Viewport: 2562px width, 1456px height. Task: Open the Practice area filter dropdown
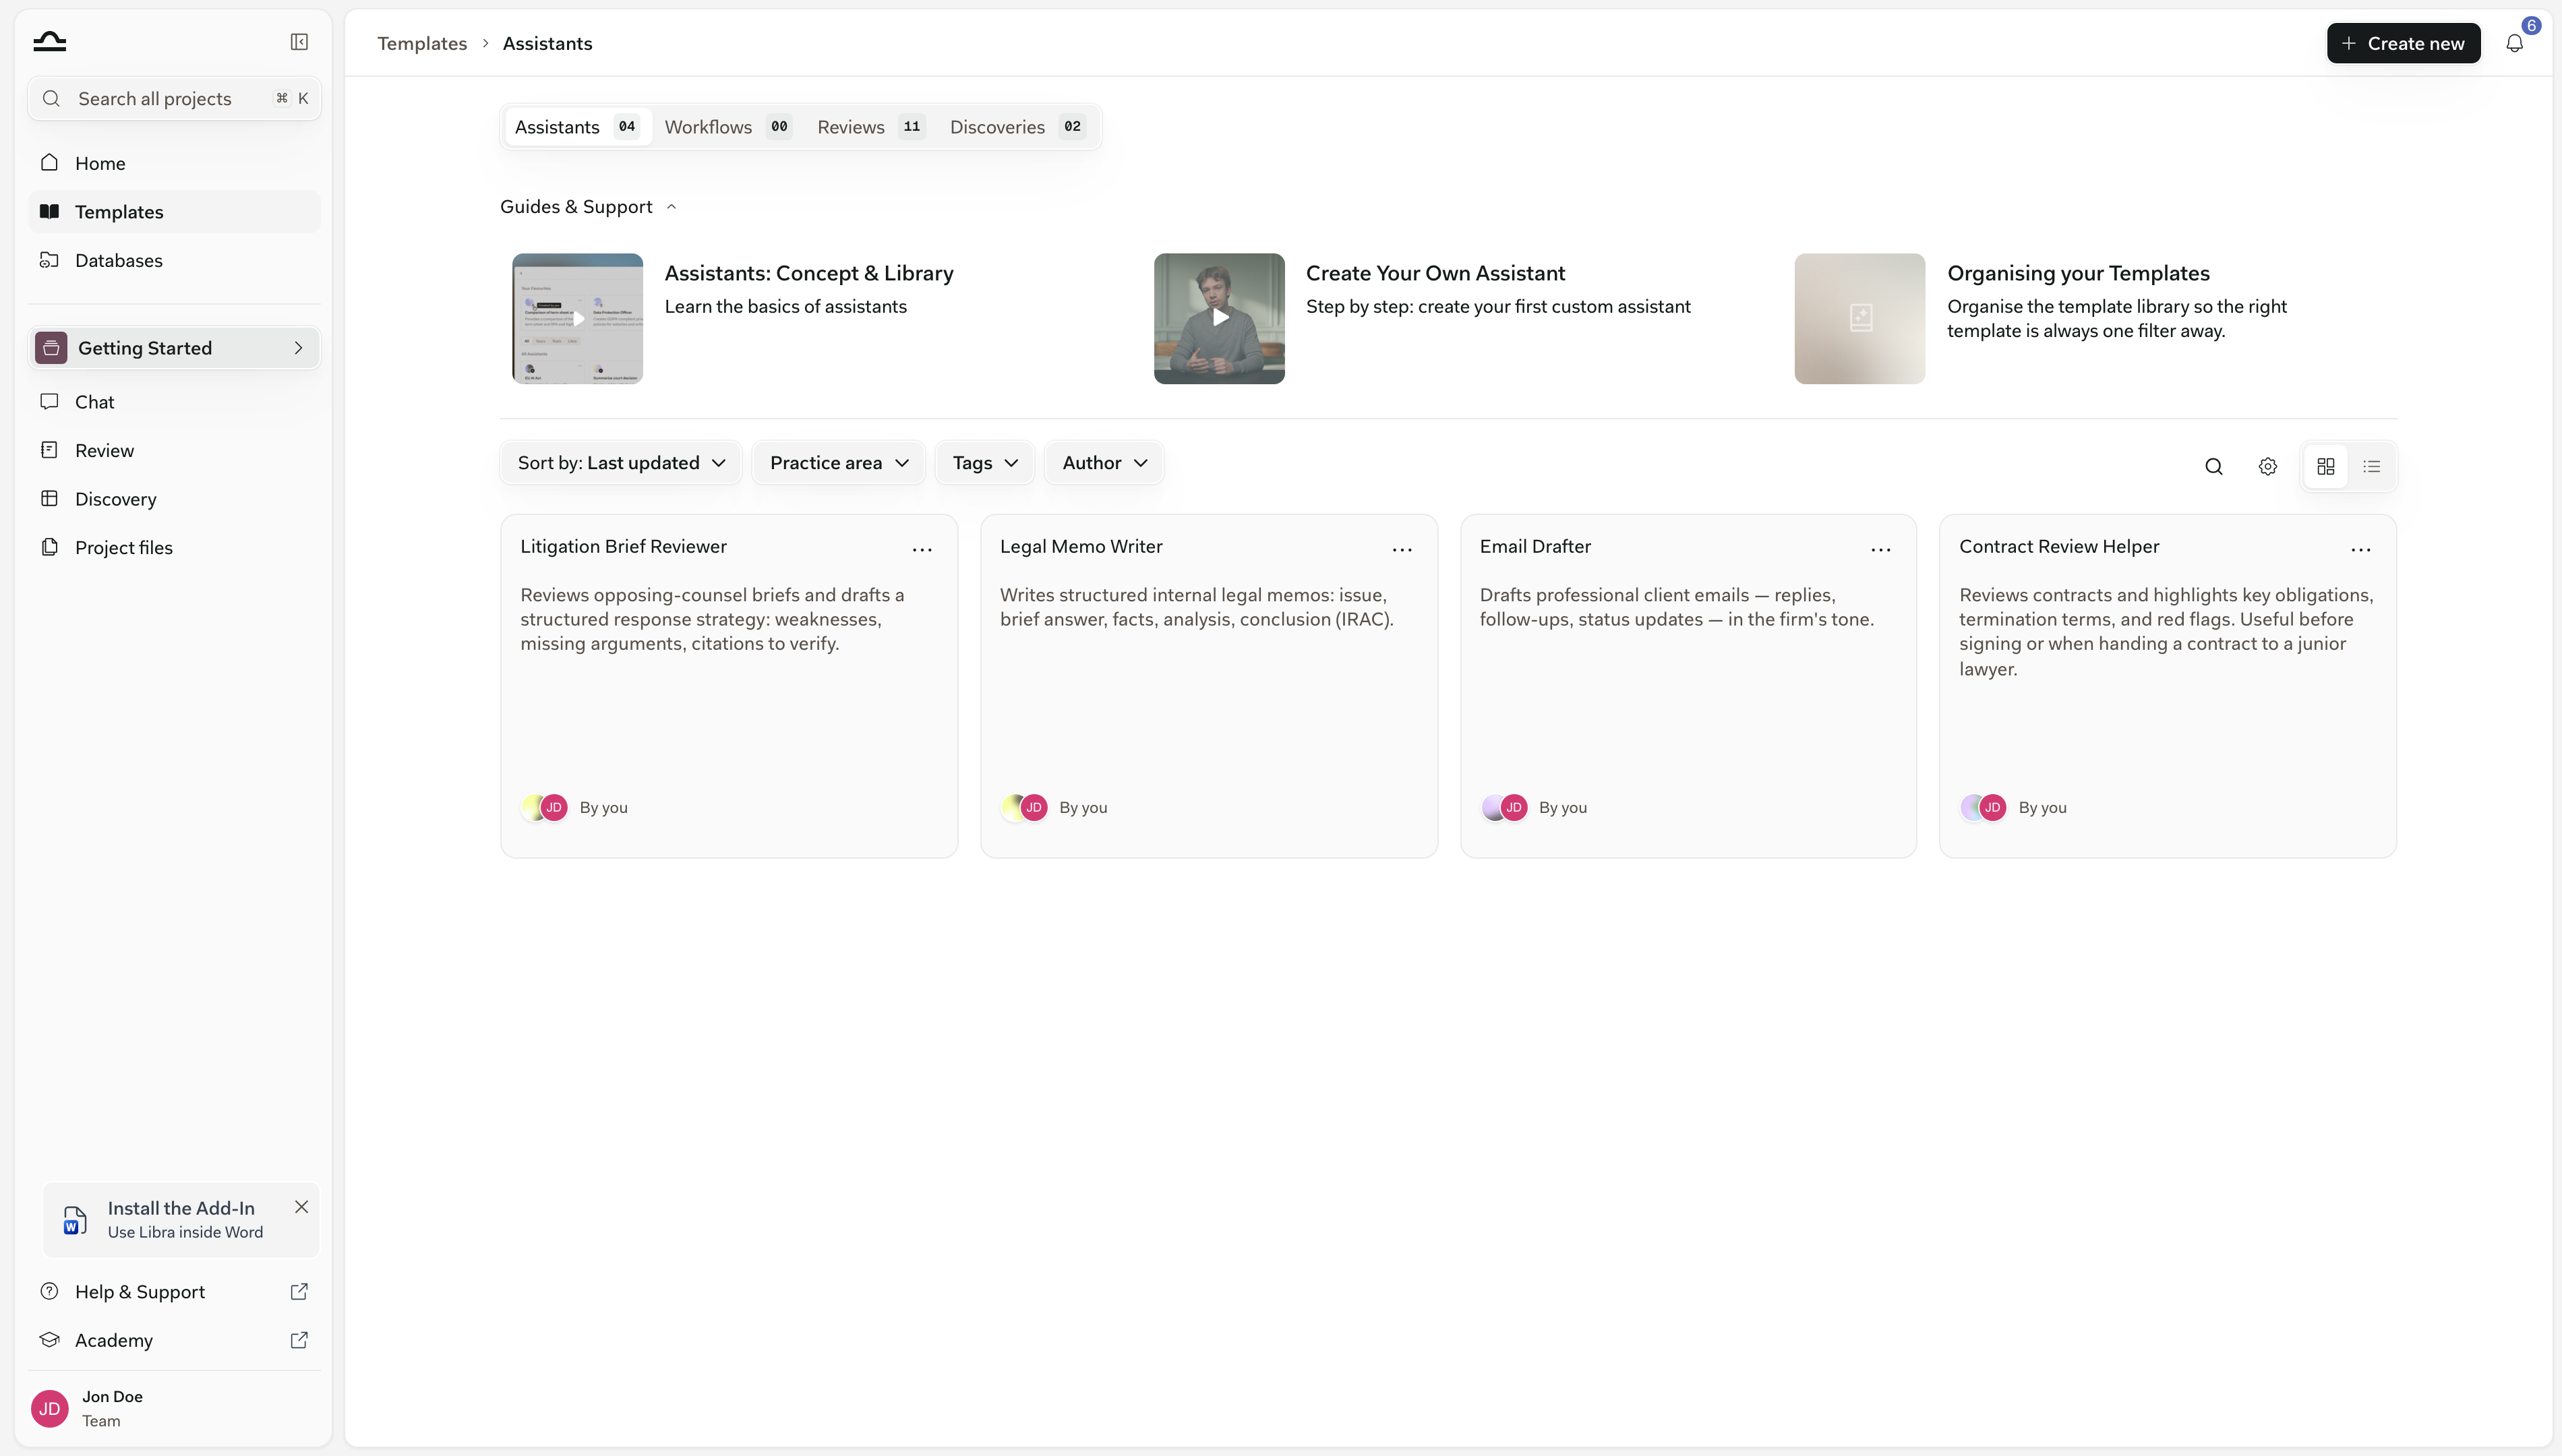(838, 463)
